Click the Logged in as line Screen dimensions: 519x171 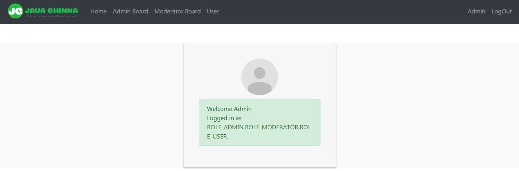224,118
